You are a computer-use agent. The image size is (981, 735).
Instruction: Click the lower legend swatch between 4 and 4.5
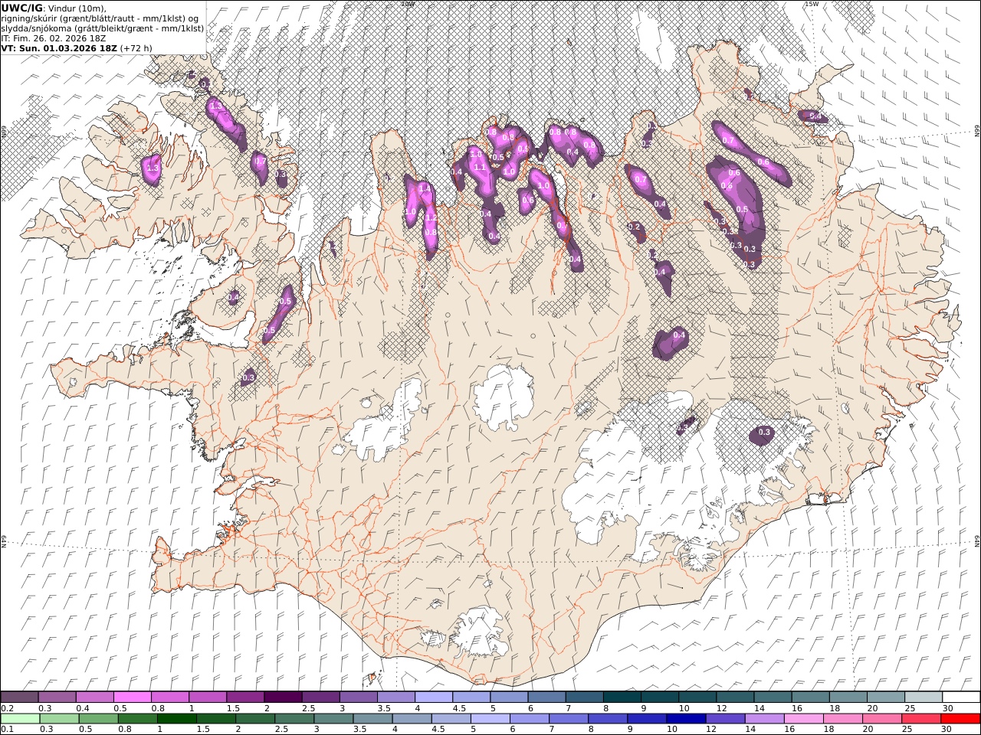click(411, 718)
